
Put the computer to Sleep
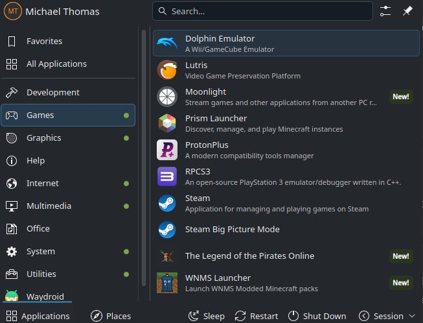207,316
